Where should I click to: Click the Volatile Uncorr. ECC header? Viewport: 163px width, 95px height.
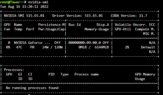pos(135,25)
